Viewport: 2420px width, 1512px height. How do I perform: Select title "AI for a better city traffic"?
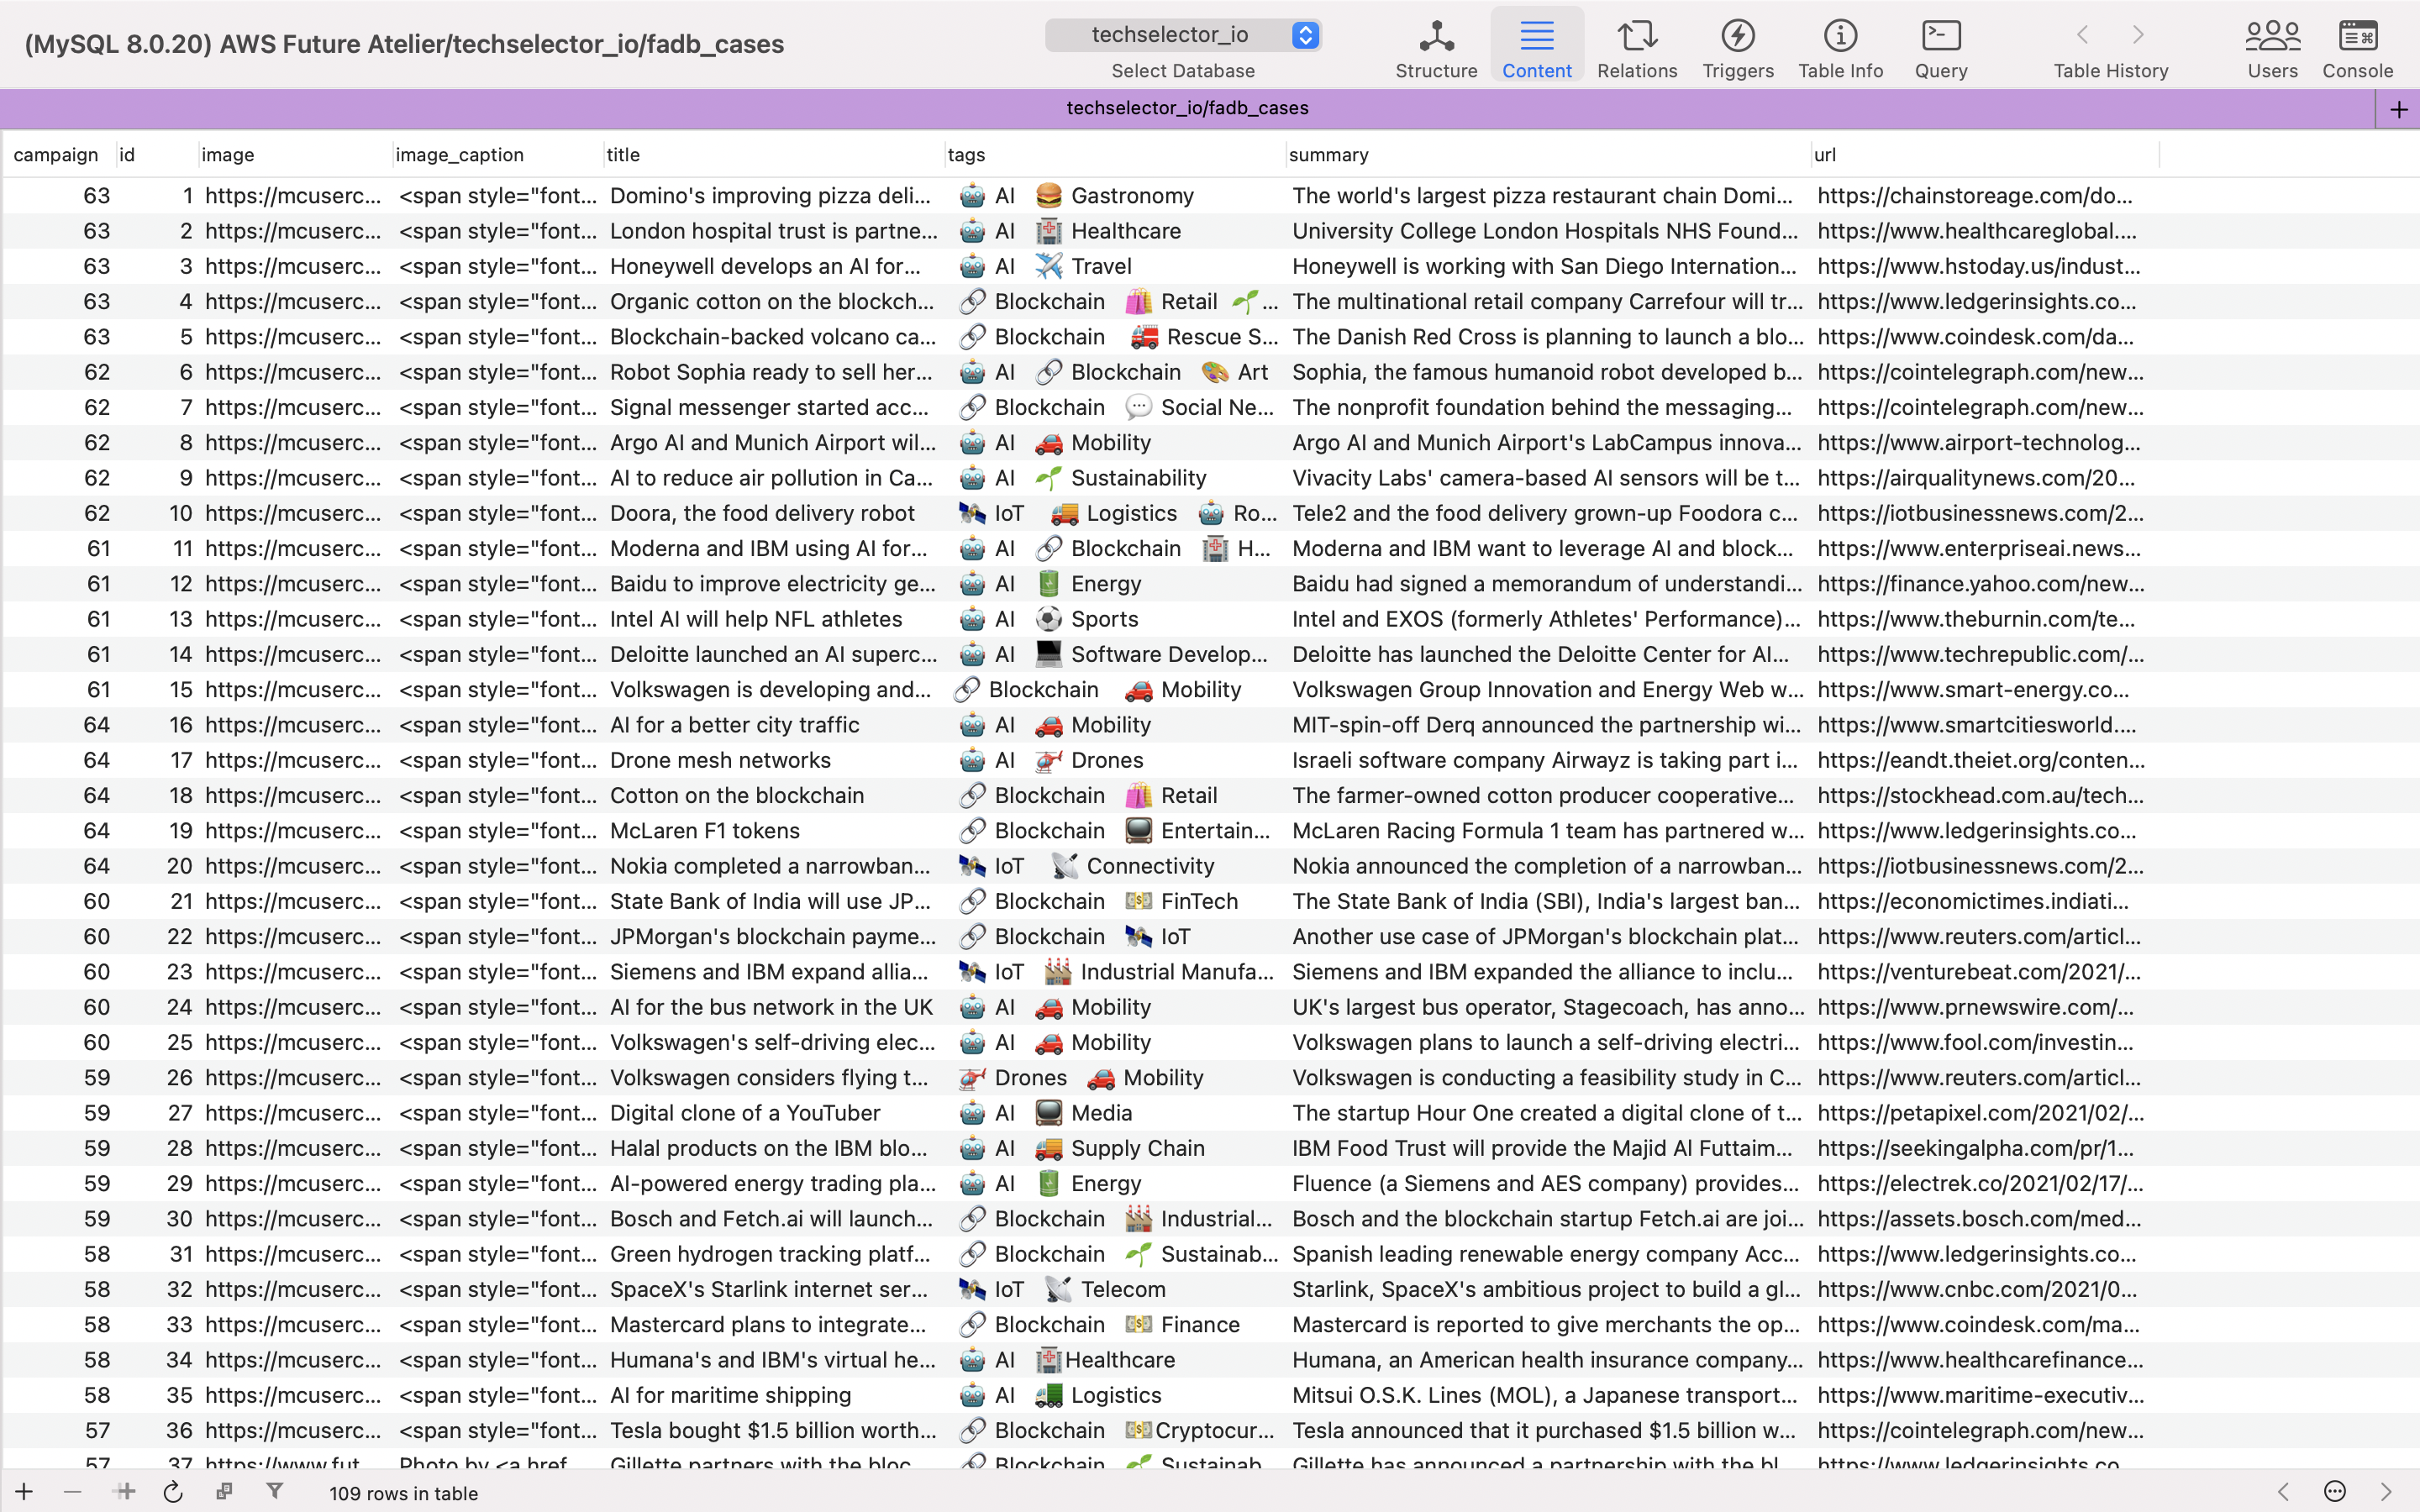pyautogui.click(x=774, y=726)
